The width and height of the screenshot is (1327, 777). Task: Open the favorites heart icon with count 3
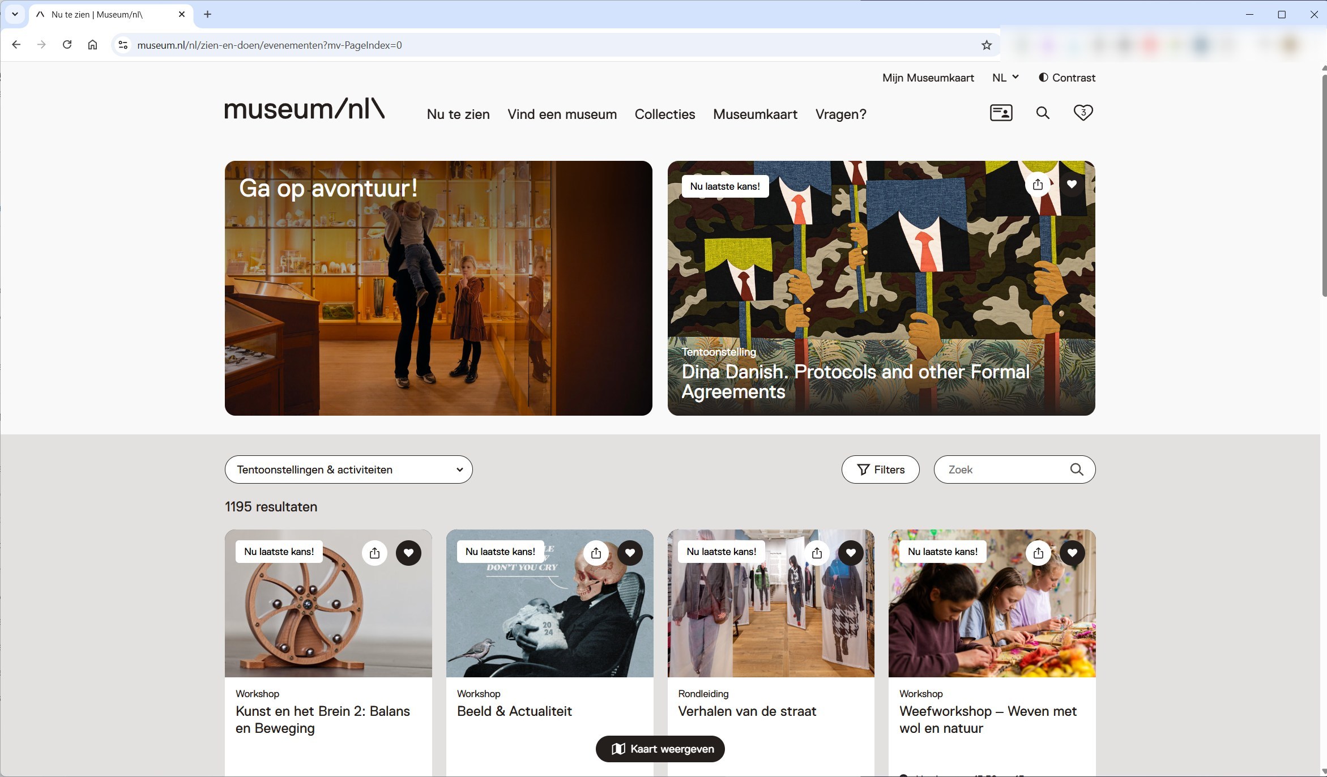(x=1083, y=113)
